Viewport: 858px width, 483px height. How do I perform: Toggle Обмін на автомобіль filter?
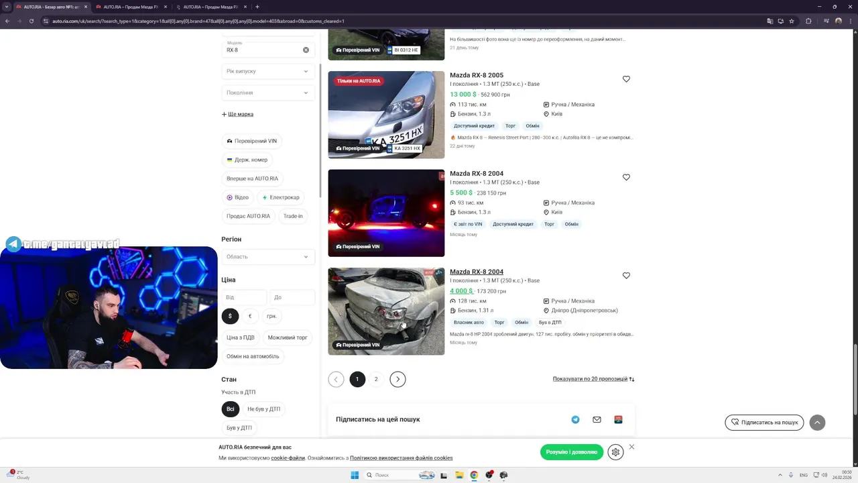(253, 356)
